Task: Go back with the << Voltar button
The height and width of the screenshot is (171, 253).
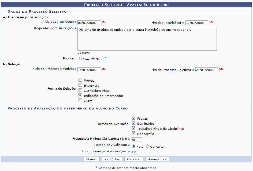Action: pos(112,159)
